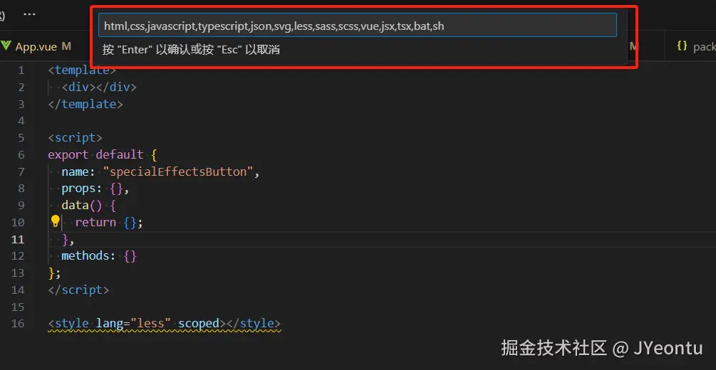Click the closing </script> tag
Screen dimensions: 716x370
[78, 290]
